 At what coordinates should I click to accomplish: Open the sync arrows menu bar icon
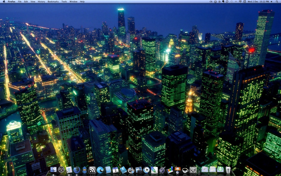[x=227, y=1]
